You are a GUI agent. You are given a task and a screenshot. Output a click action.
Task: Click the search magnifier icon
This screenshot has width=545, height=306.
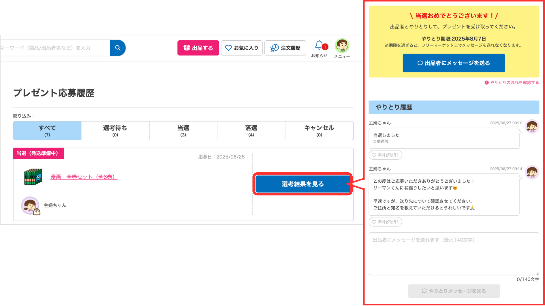118,48
